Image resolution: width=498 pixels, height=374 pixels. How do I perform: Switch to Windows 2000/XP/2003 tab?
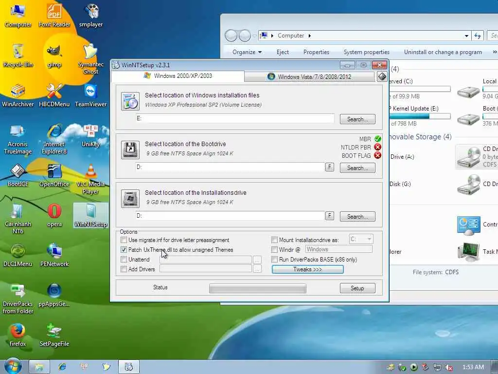pyautogui.click(x=178, y=75)
